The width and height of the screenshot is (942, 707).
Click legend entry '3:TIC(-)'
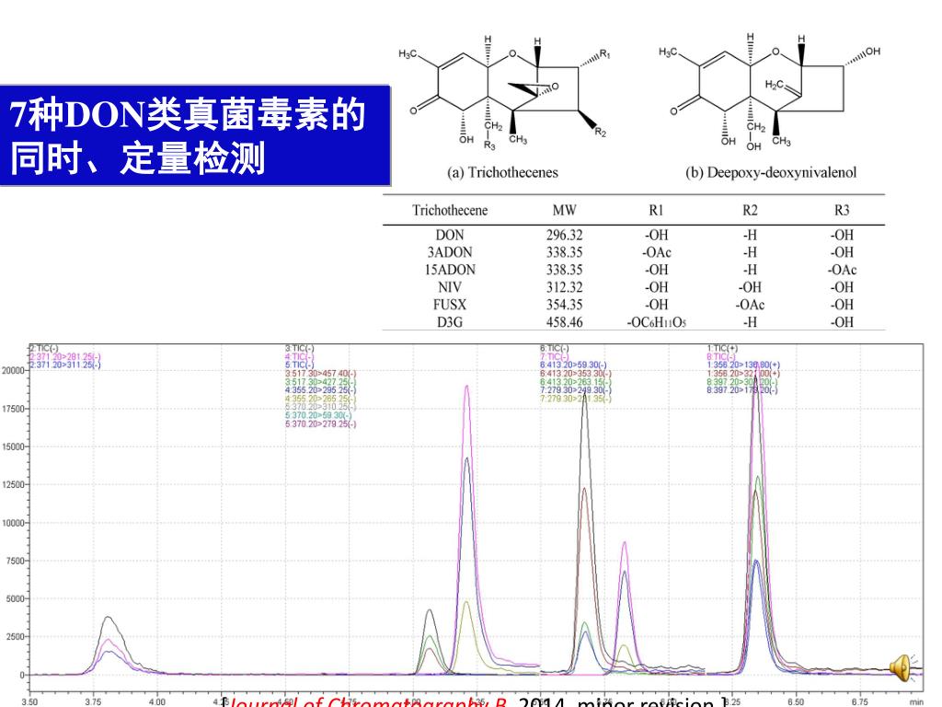click(299, 348)
